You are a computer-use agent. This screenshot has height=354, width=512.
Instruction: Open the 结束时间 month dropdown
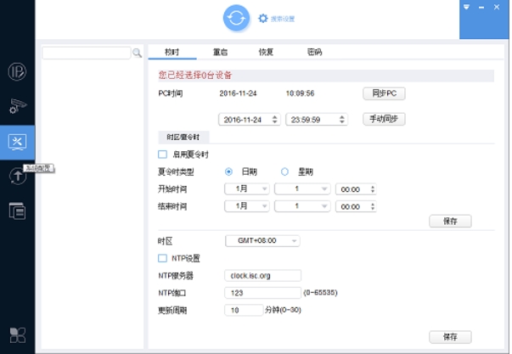(247, 206)
